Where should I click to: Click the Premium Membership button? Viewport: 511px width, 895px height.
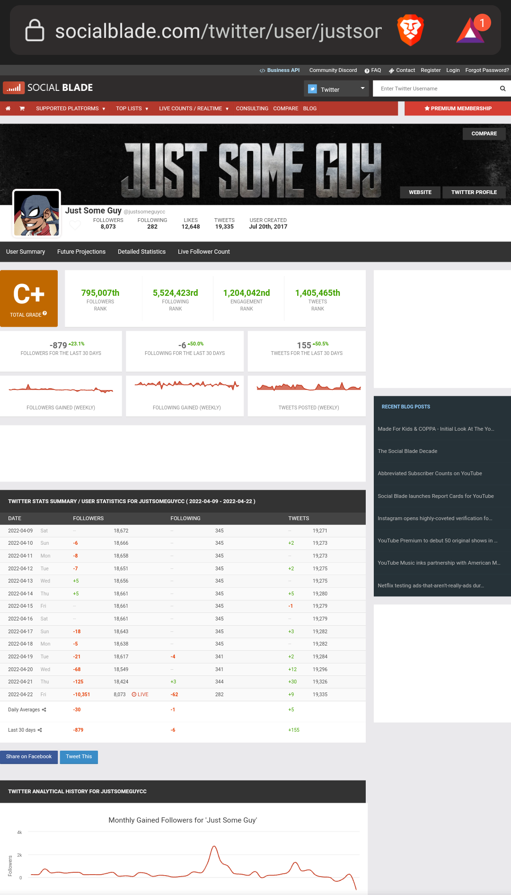(458, 108)
